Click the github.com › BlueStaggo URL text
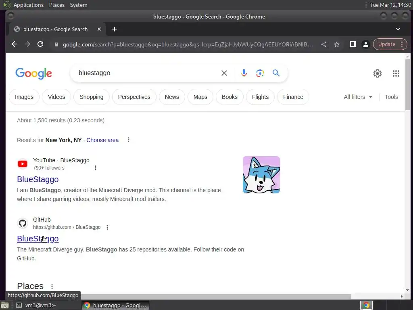The width and height of the screenshot is (413, 310). (x=67, y=227)
